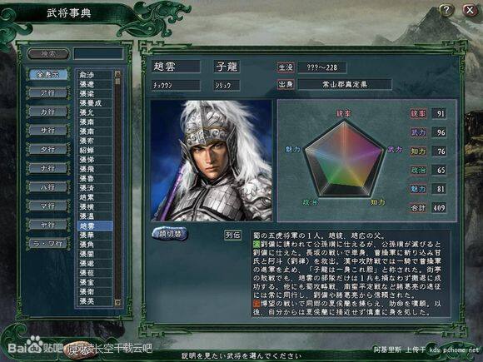The width and height of the screenshot is (483, 362).
Task: Open the help question mark icon
Action: pyautogui.click(x=446, y=10)
